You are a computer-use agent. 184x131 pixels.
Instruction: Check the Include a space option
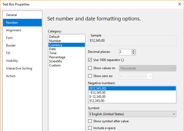90,128
